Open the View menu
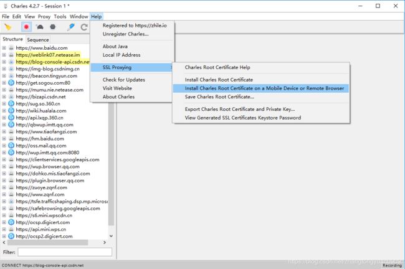This screenshot has width=405, height=269. 30,17
